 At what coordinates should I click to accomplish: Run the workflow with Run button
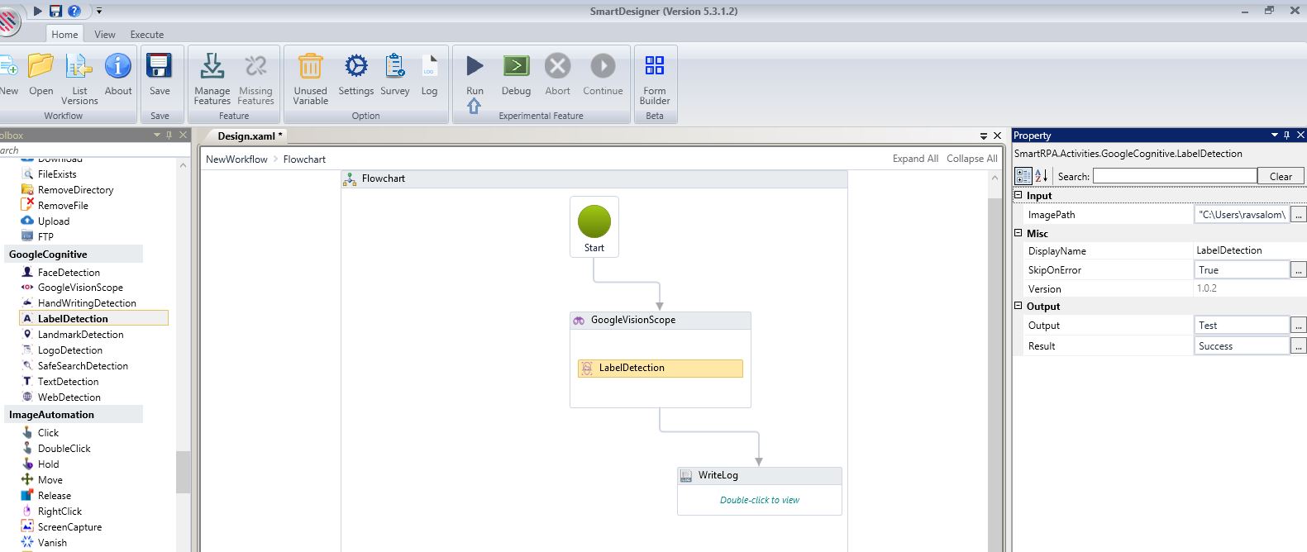point(475,68)
